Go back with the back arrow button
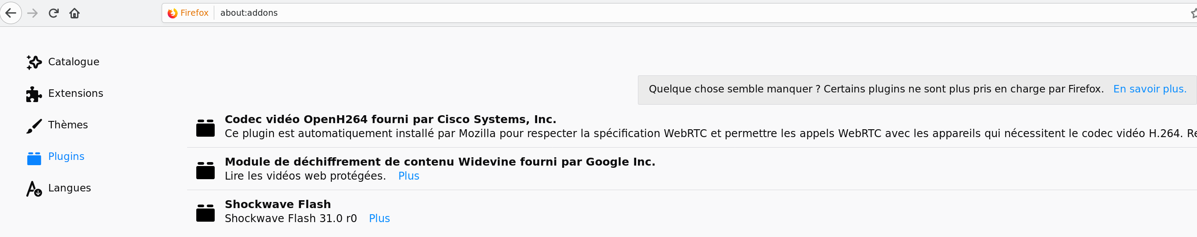This screenshot has height=237, width=1197. pos(11,13)
